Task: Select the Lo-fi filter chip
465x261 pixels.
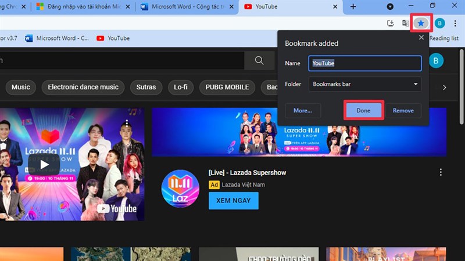Action: pos(181,87)
